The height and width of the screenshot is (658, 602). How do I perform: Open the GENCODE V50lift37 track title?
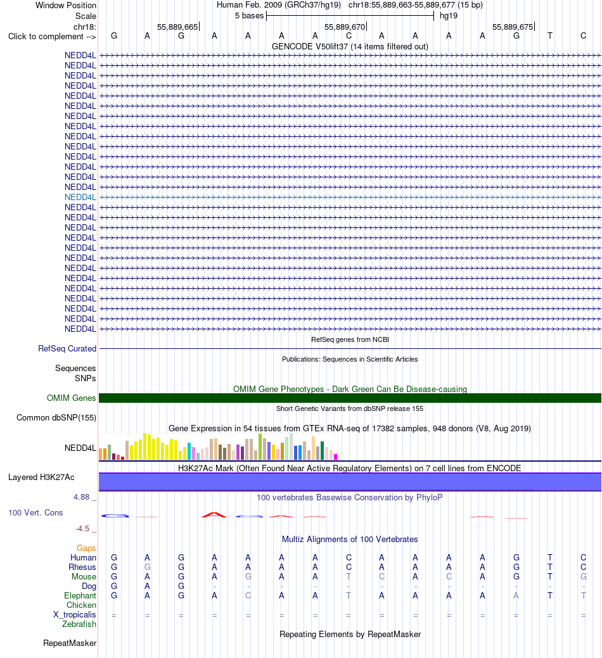pos(350,47)
